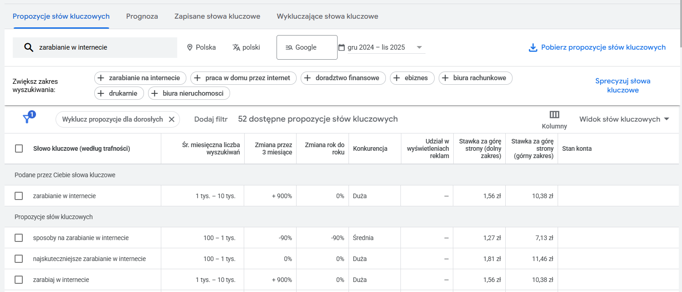The height and width of the screenshot is (292, 682).
Task: Click the language icon next to polski
Action: (235, 47)
